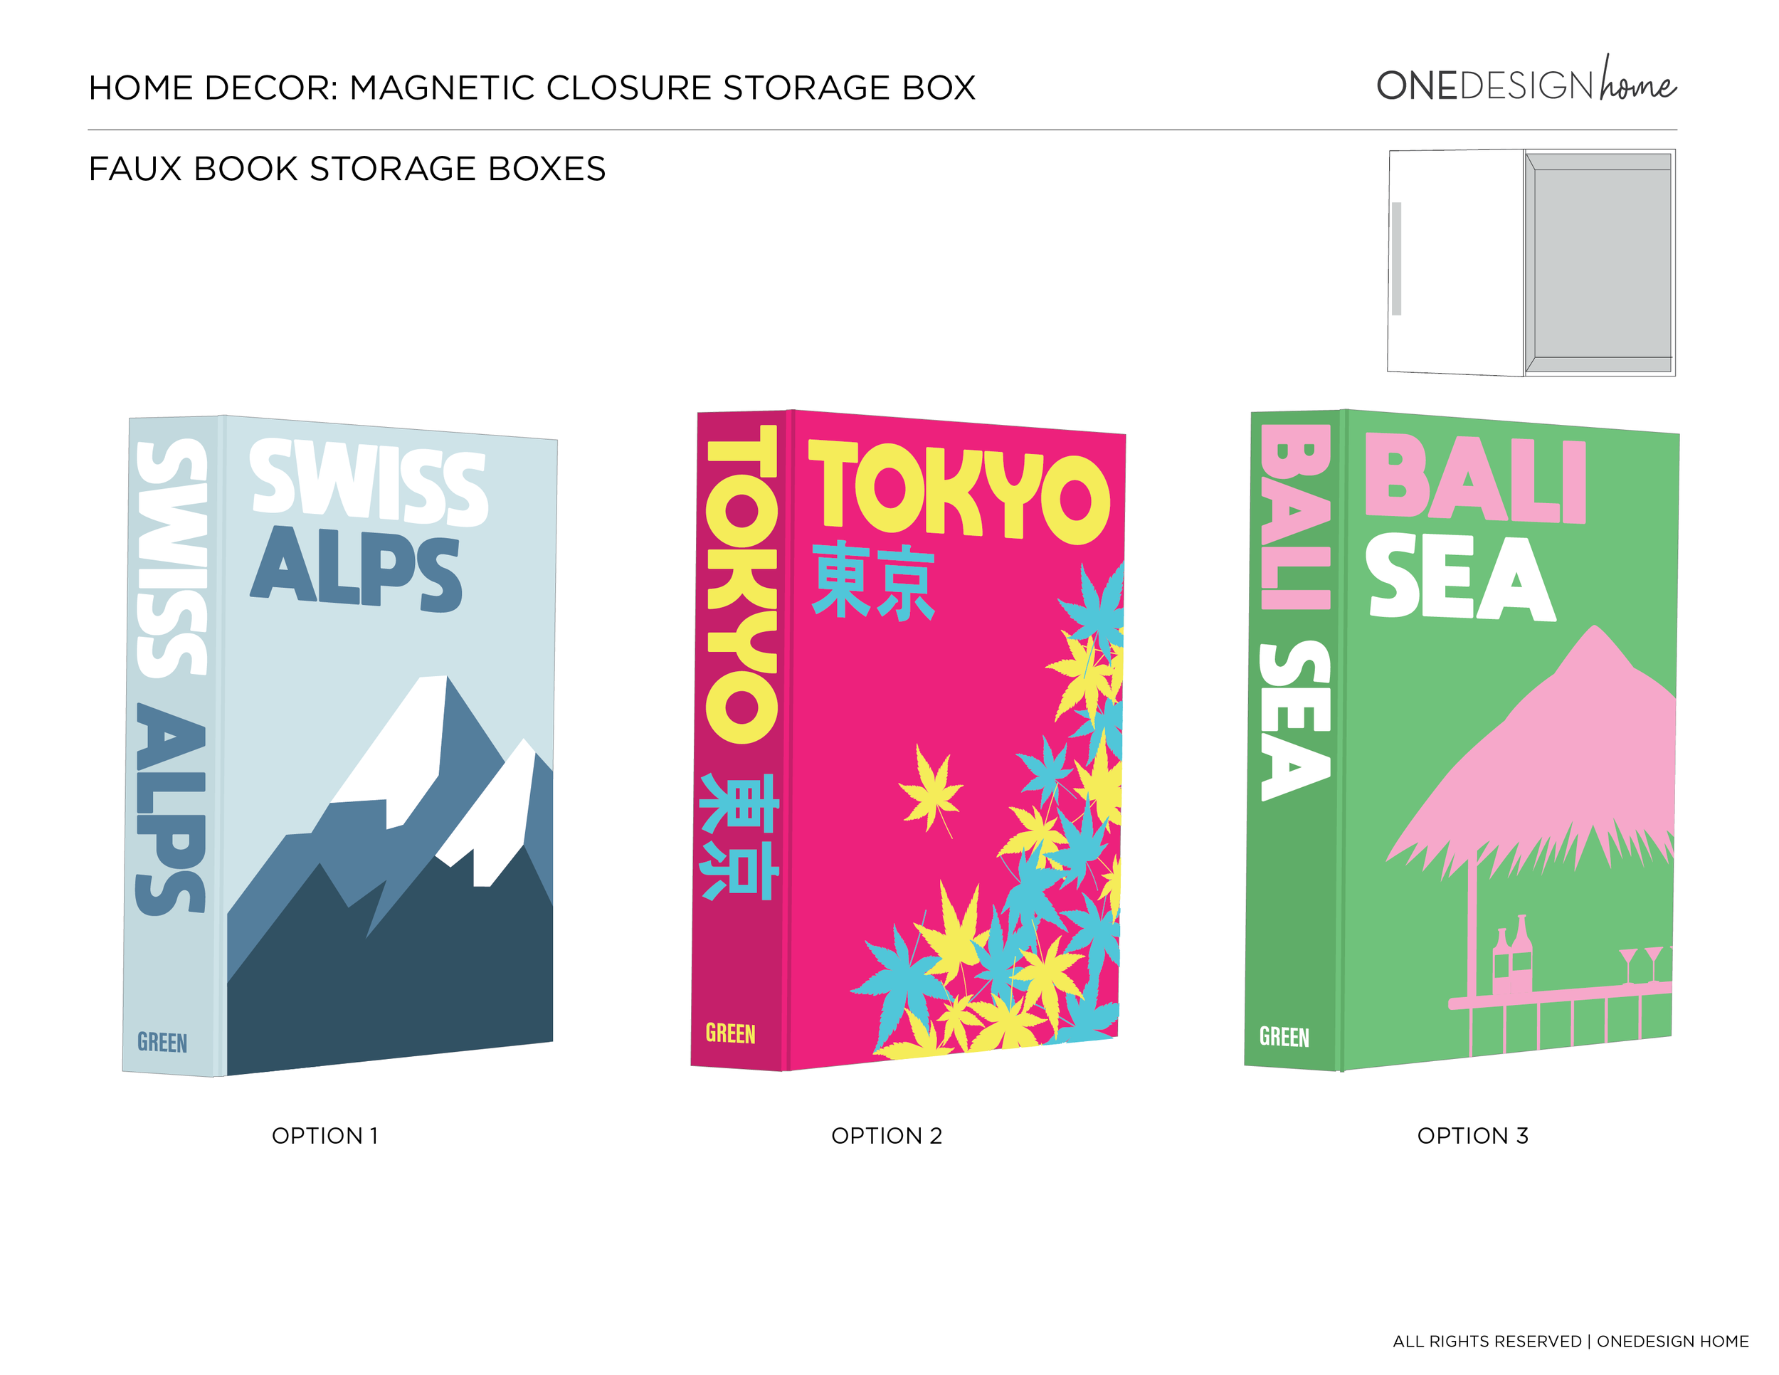This screenshot has height=1375, width=1779.
Task: Select the open storage box diagram
Action: point(1531,263)
